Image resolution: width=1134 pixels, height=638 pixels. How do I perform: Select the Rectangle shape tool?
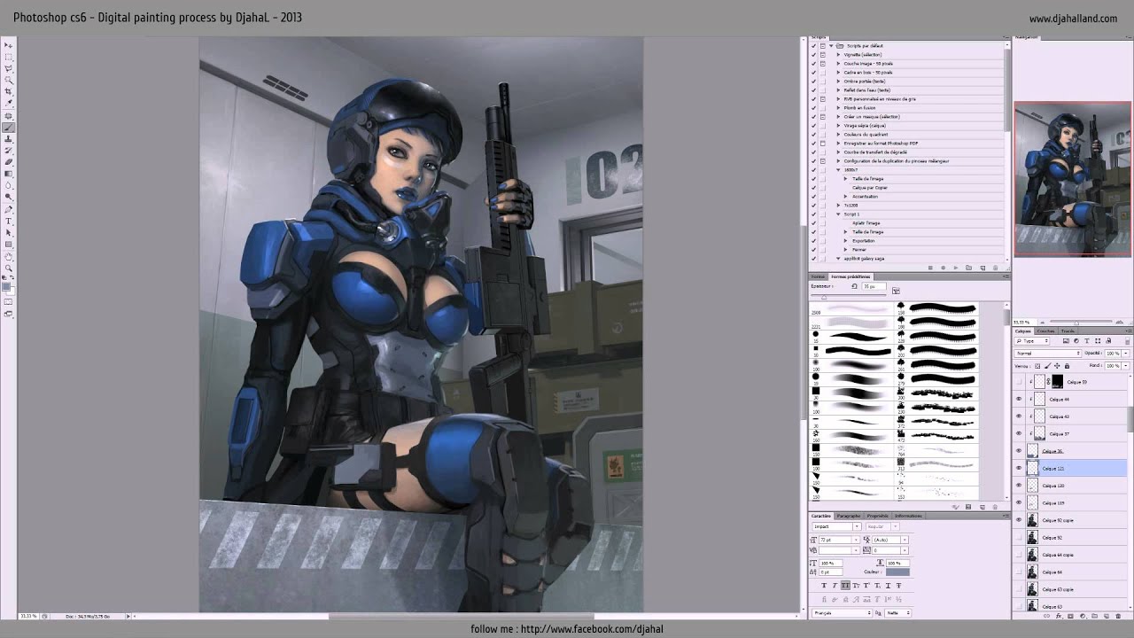click(x=8, y=245)
